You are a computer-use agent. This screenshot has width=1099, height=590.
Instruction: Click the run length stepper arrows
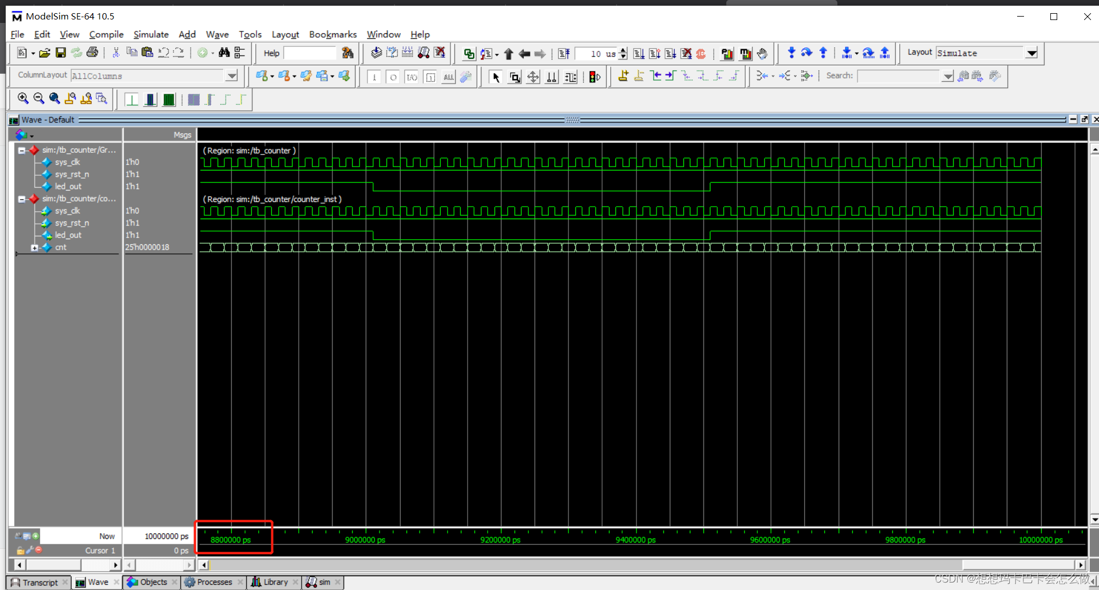(x=623, y=54)
